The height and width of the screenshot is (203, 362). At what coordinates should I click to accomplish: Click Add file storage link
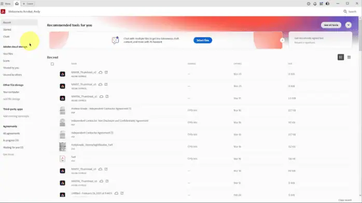coord(11,99)
